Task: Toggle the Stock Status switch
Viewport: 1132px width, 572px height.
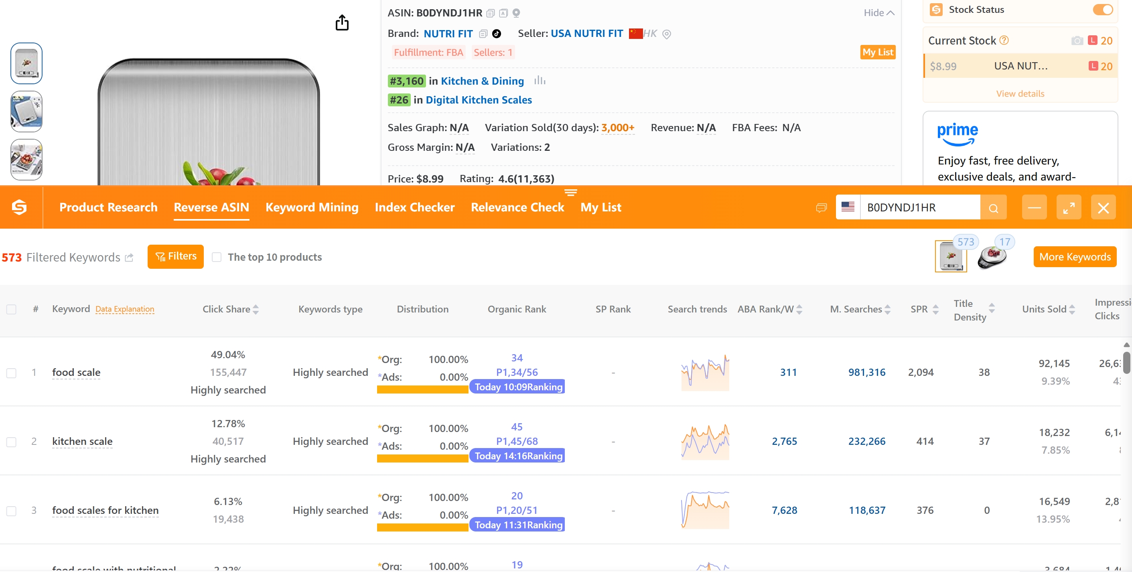Action: 1103,9
